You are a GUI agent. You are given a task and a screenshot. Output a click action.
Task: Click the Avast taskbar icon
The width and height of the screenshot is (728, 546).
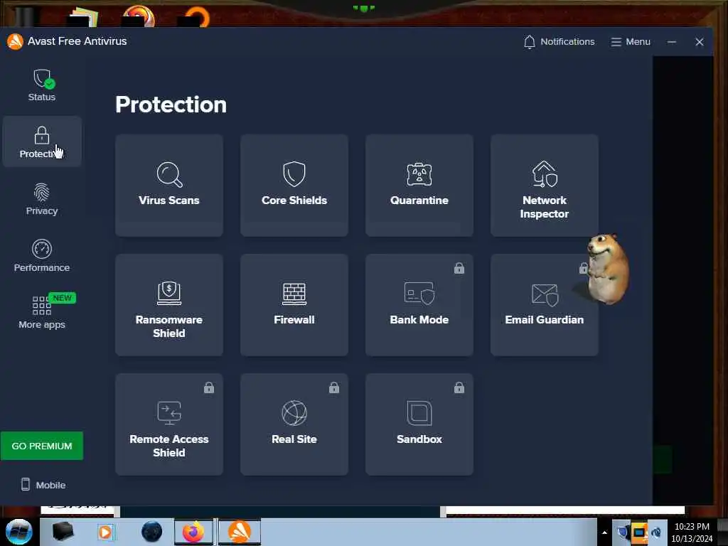click(x=240, y=532)
